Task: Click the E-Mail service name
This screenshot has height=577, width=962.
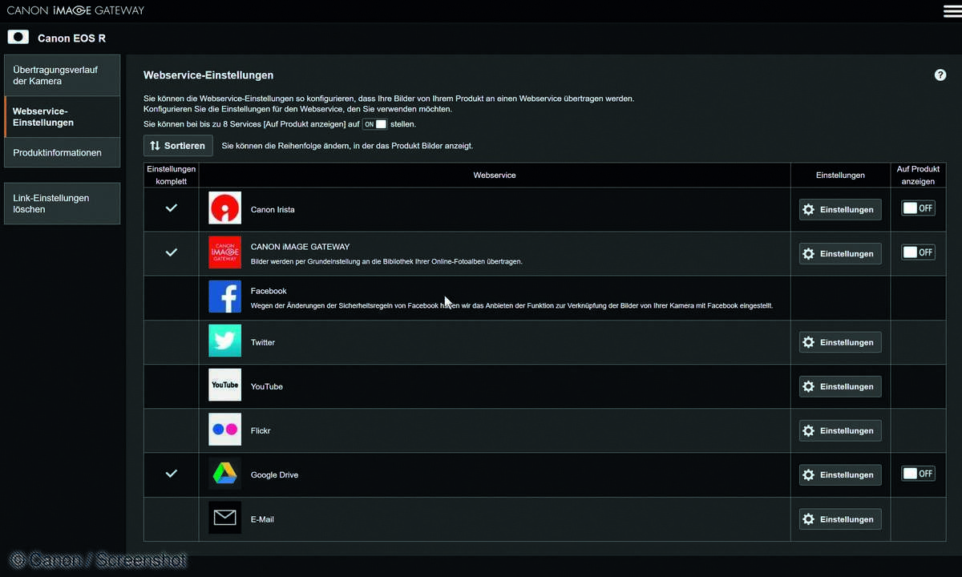Action: 262,519
